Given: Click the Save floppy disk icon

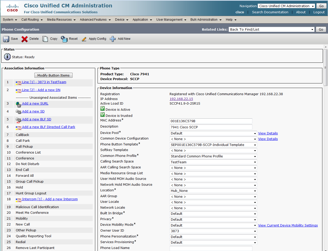Looking at the screenshot, I should pyautogui.click(x=6, y=39).
